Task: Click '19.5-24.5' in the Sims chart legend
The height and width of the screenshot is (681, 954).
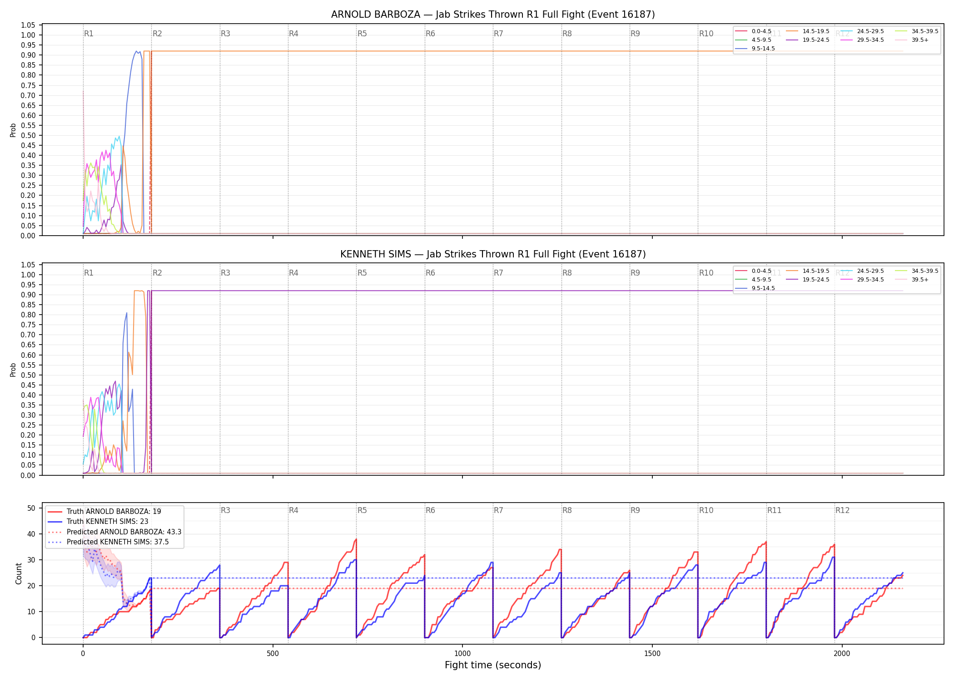Action: click(816, 280)
